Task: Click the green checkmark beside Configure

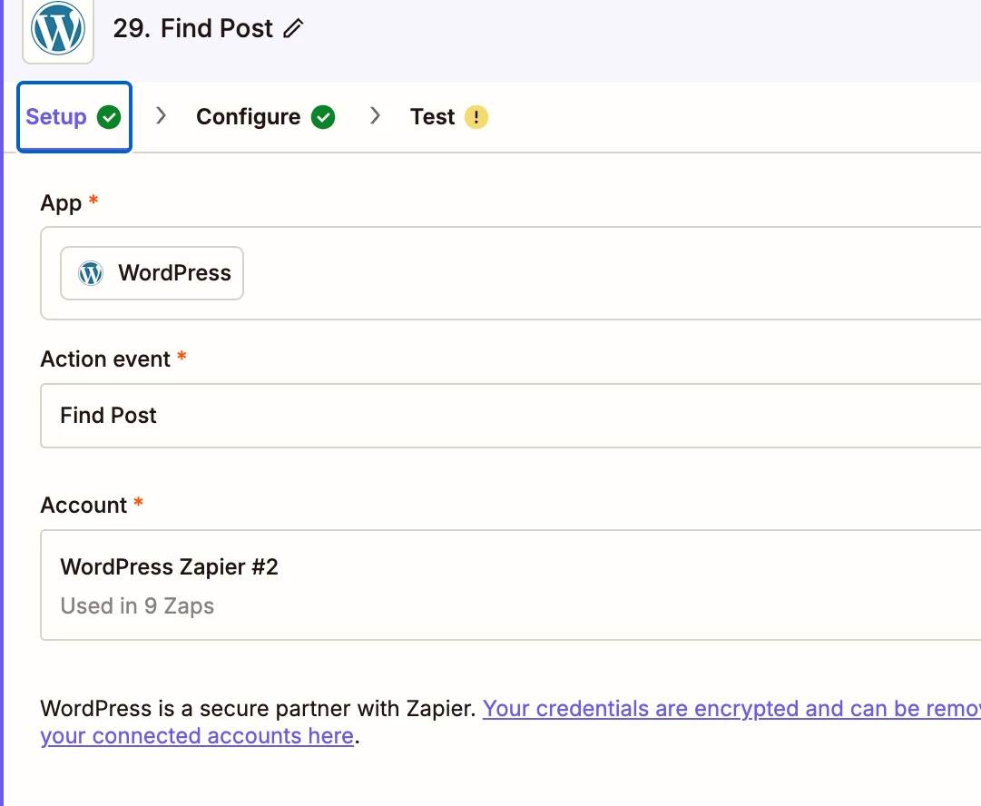Action: 323,117
